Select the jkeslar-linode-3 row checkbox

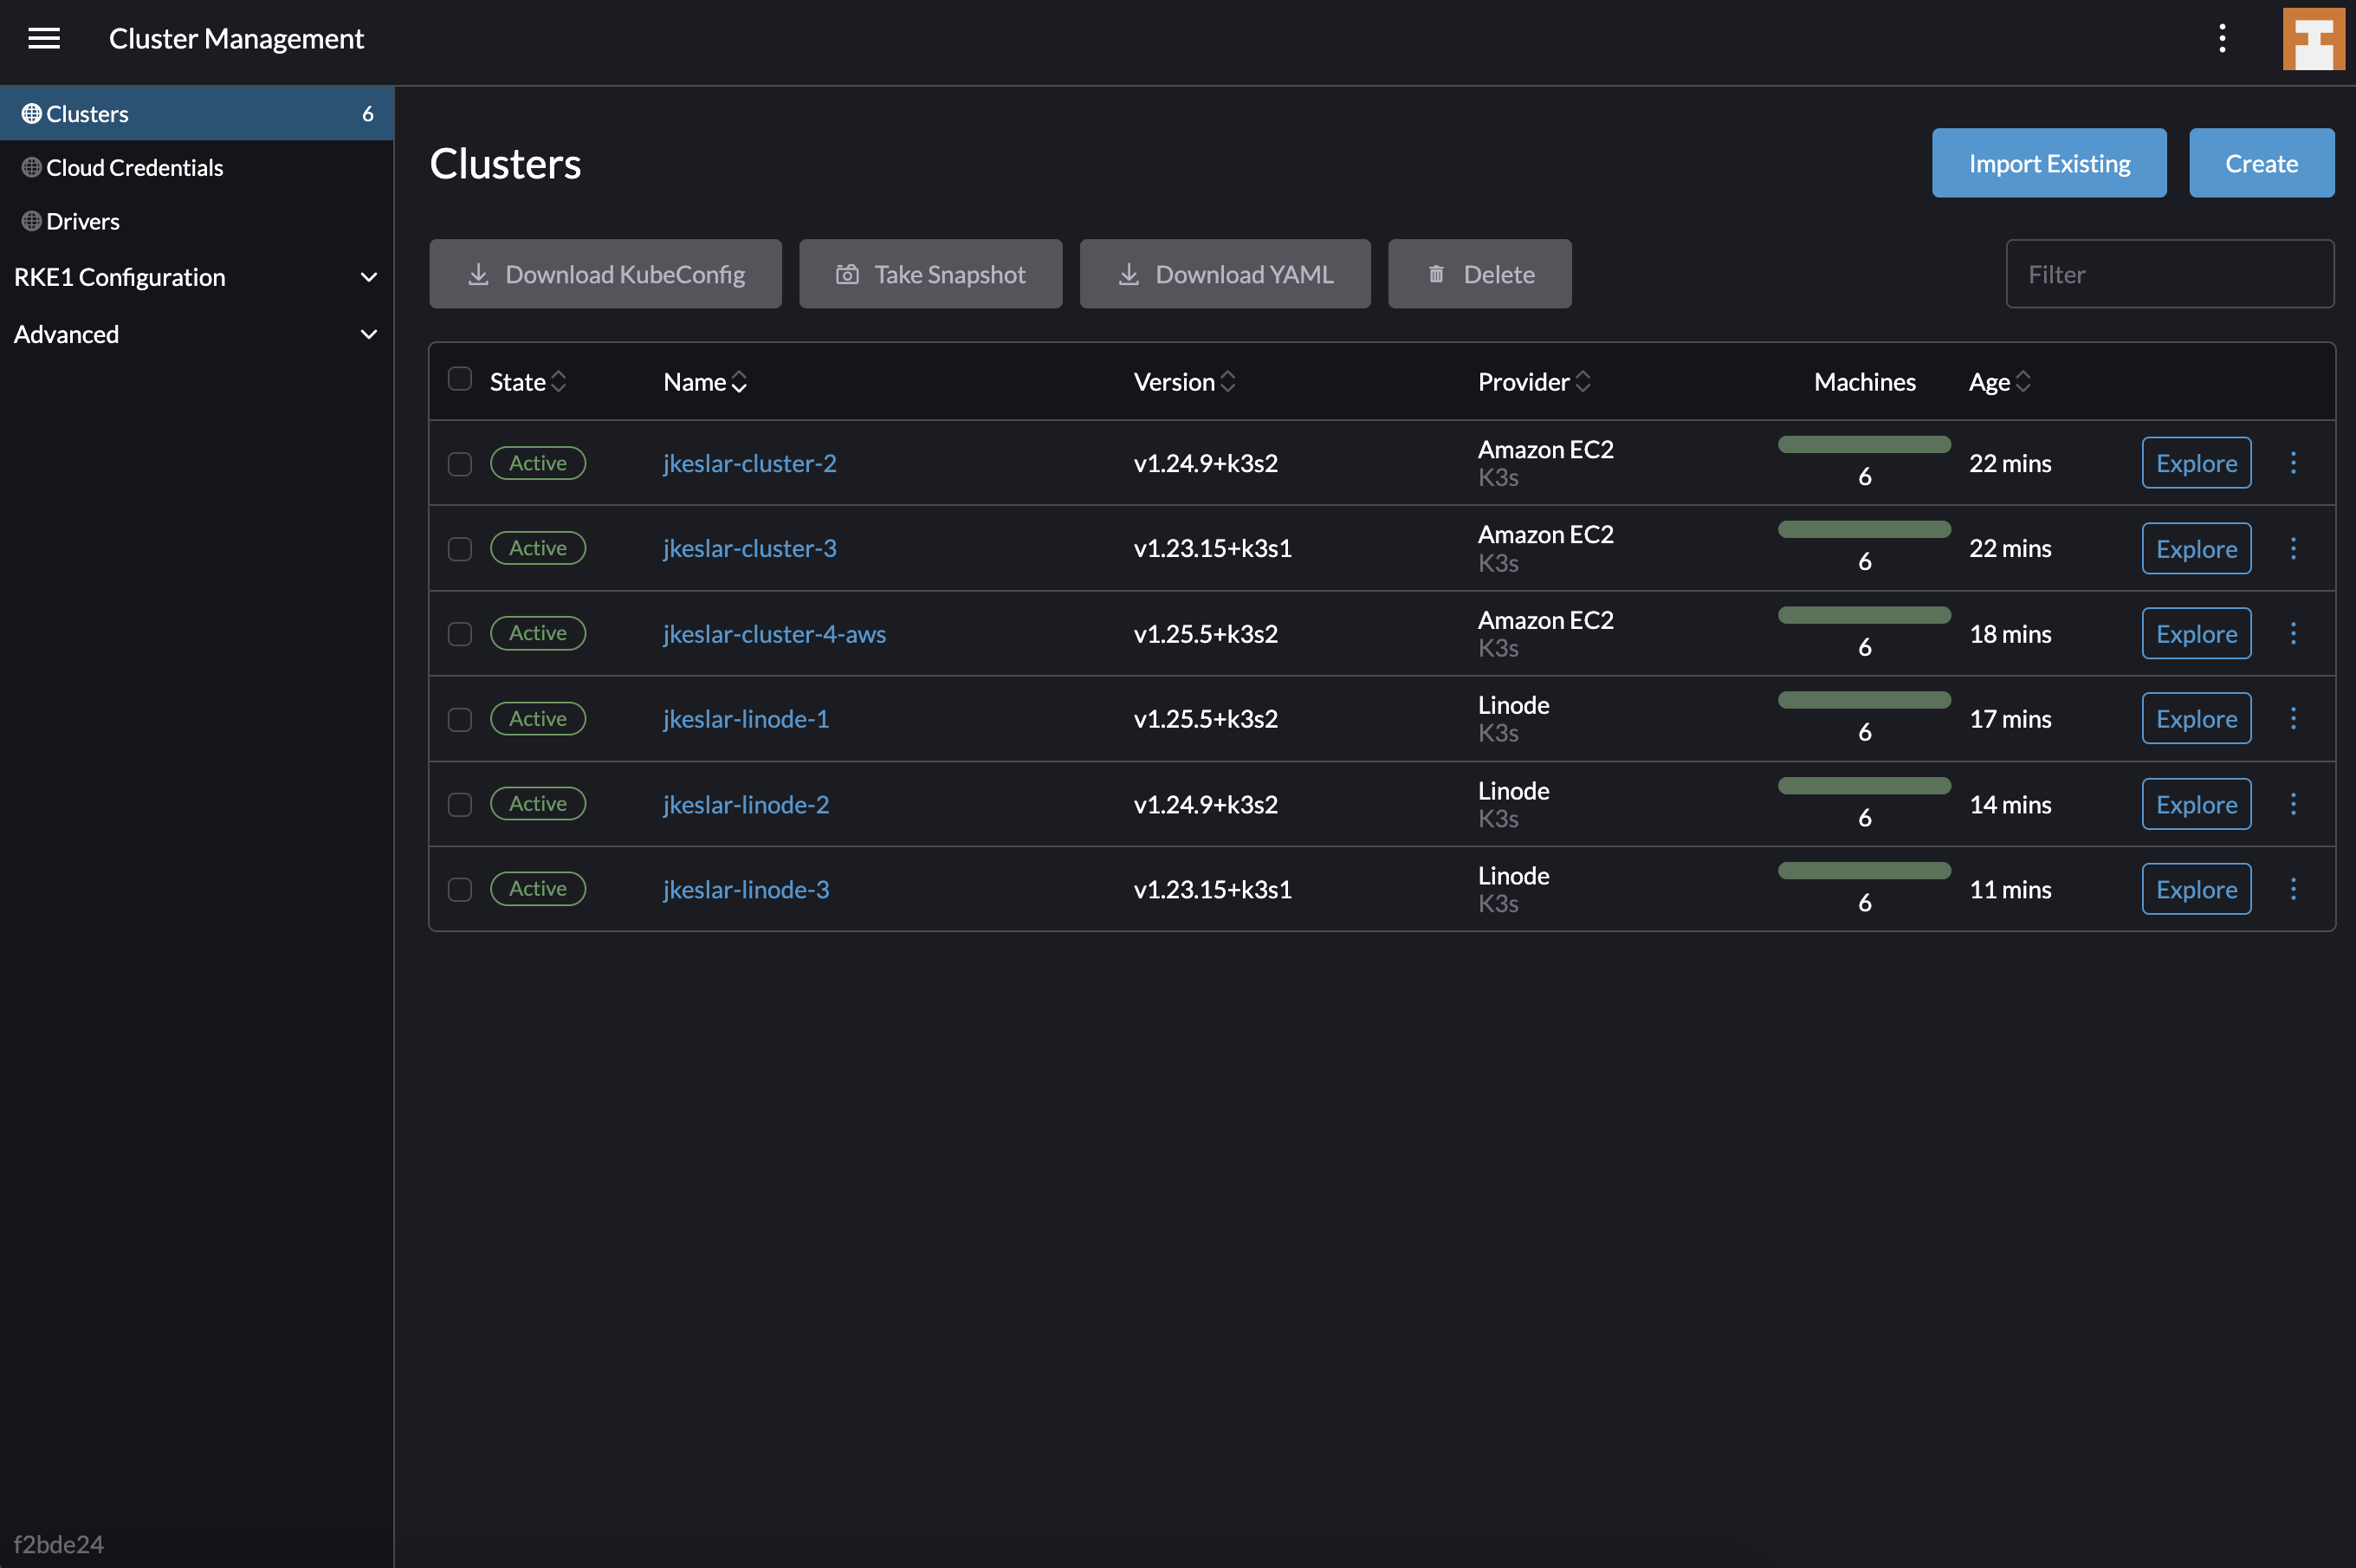(460, 890)
